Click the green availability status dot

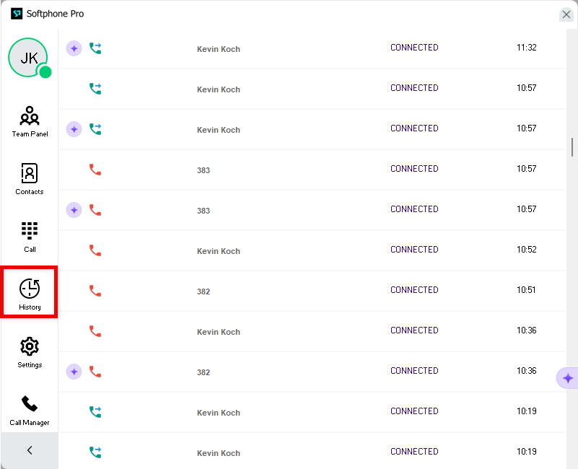45,72
